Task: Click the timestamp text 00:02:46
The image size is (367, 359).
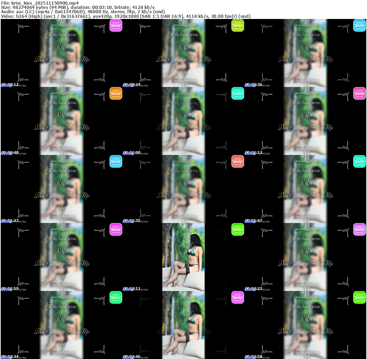Action: (x=132, y=356)
